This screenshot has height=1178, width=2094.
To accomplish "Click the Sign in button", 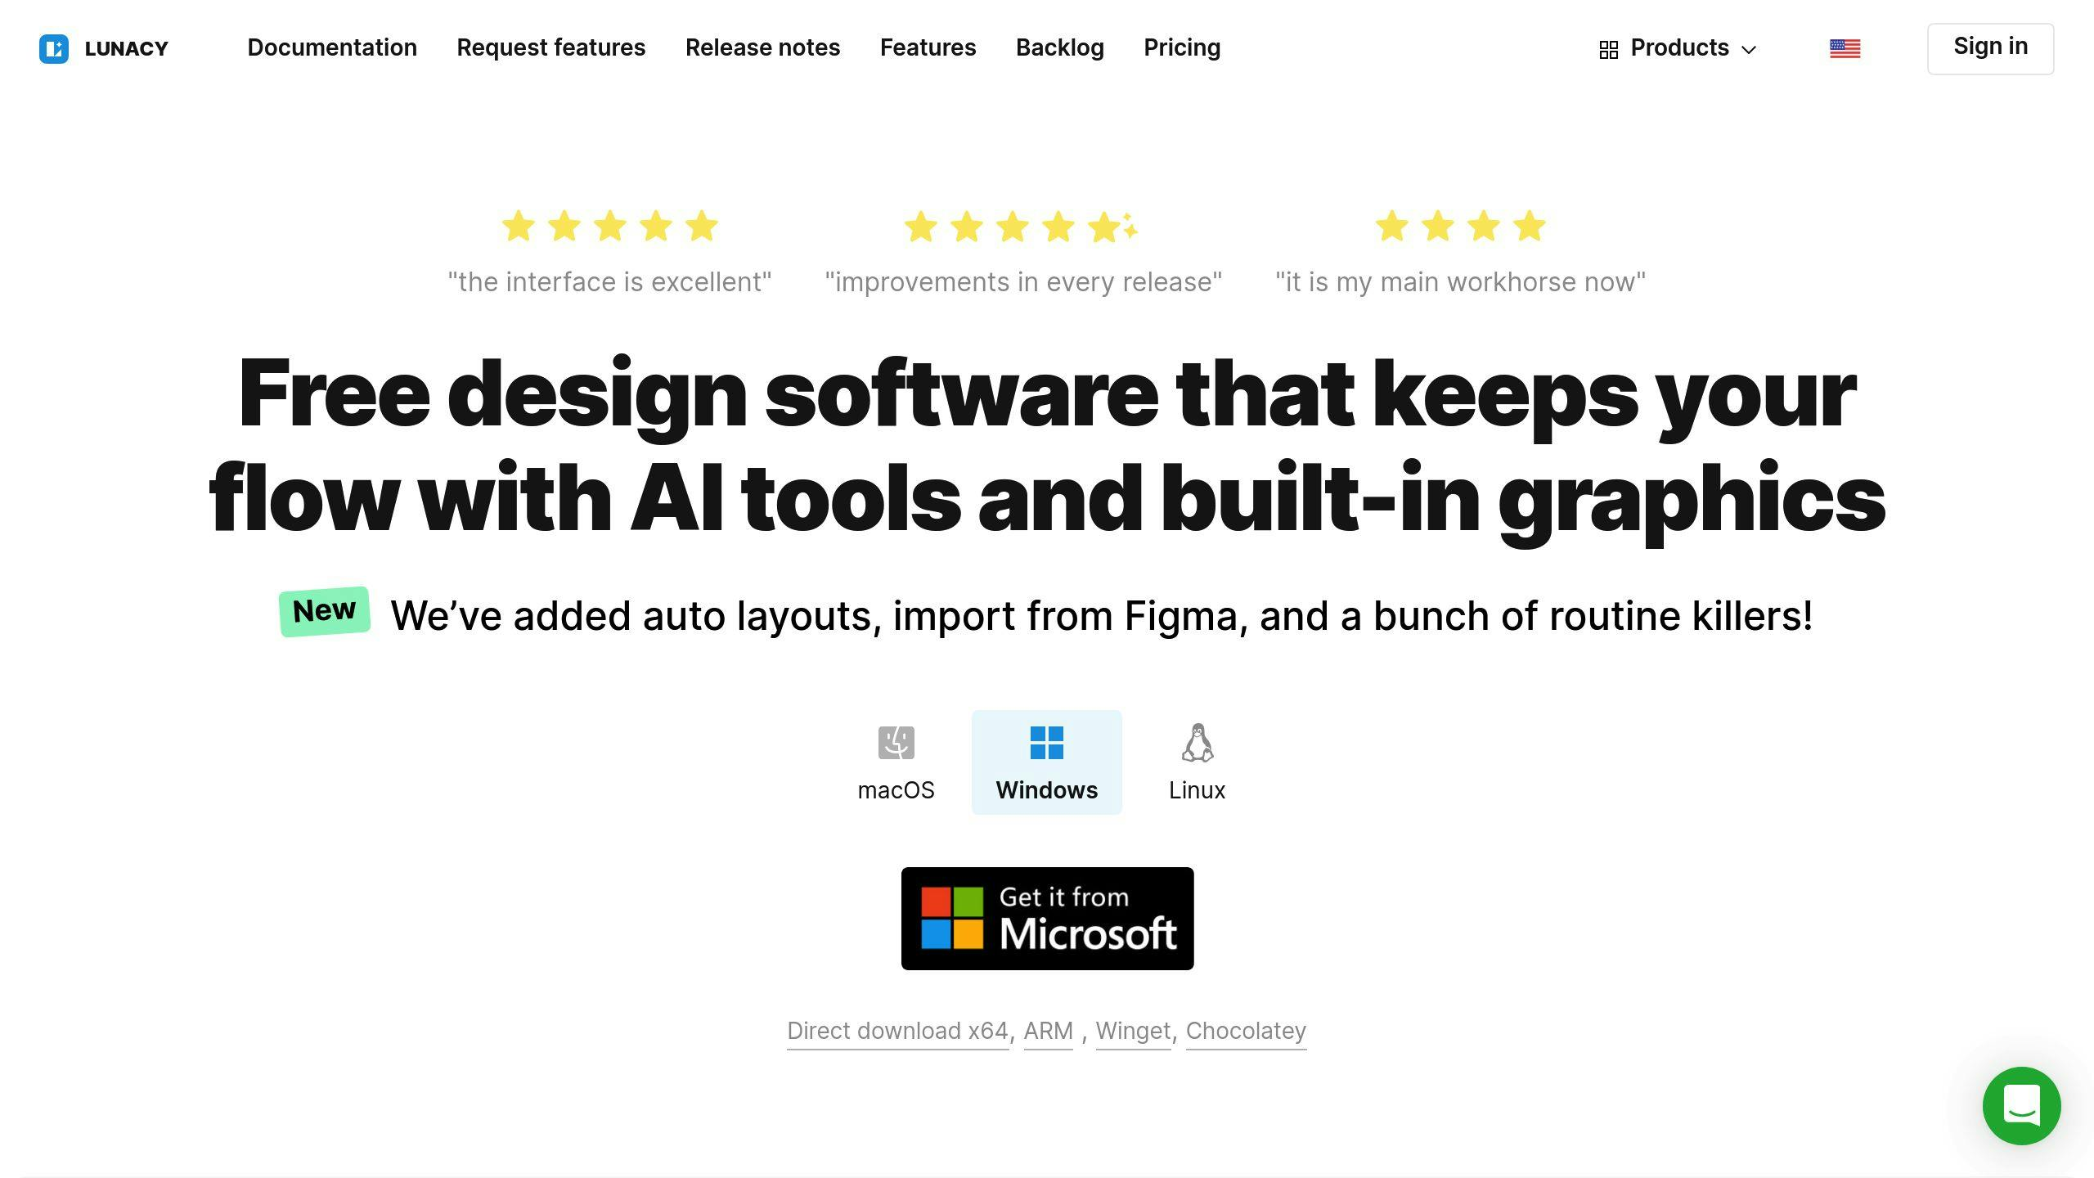I will point(1990,47).
